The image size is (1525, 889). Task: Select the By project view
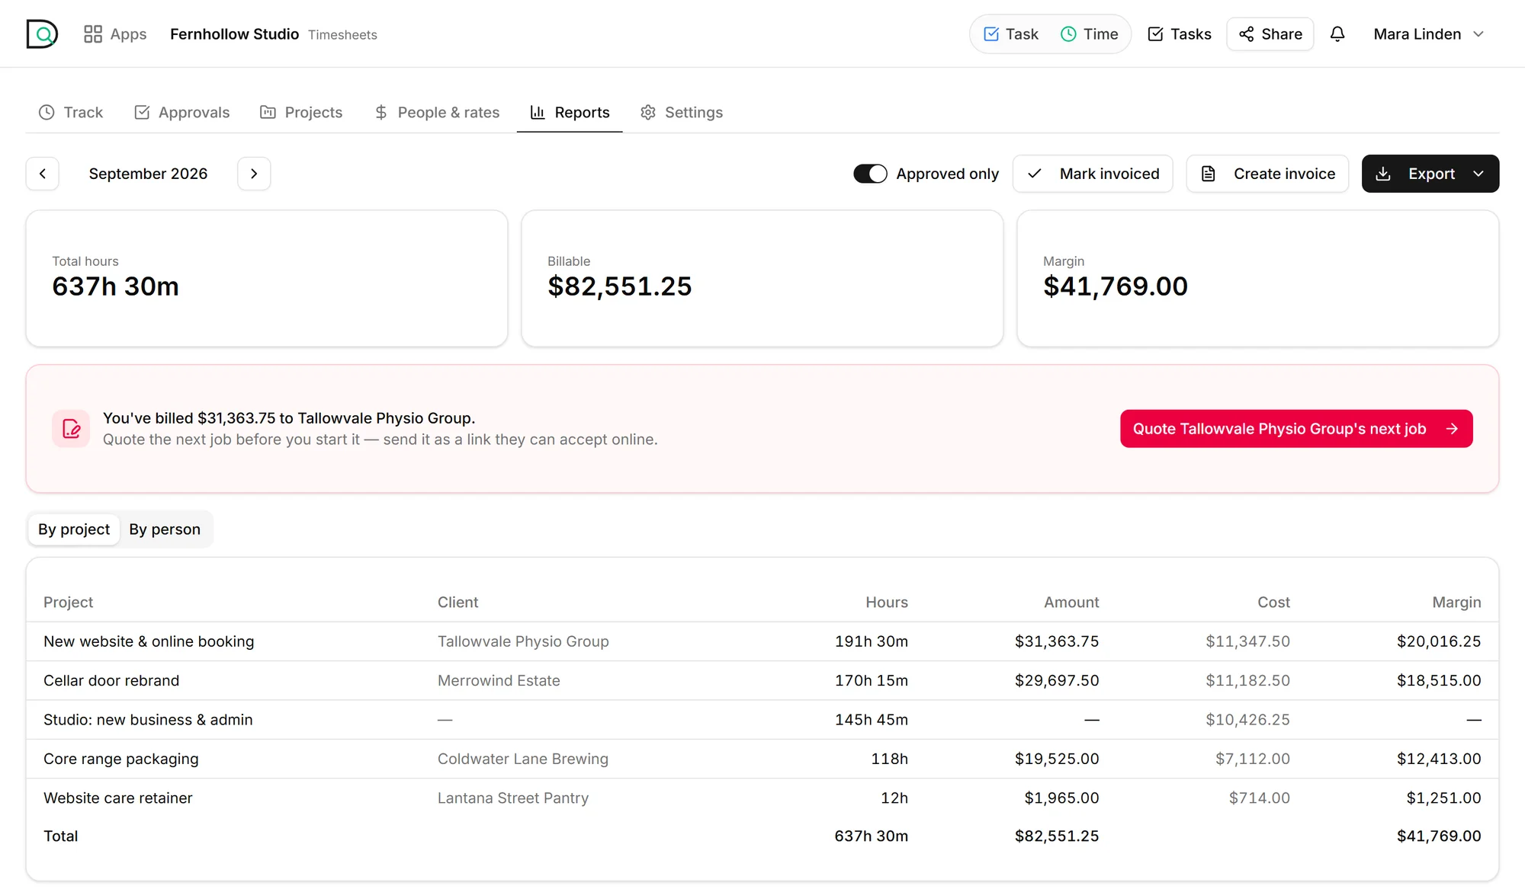(74, 529)
